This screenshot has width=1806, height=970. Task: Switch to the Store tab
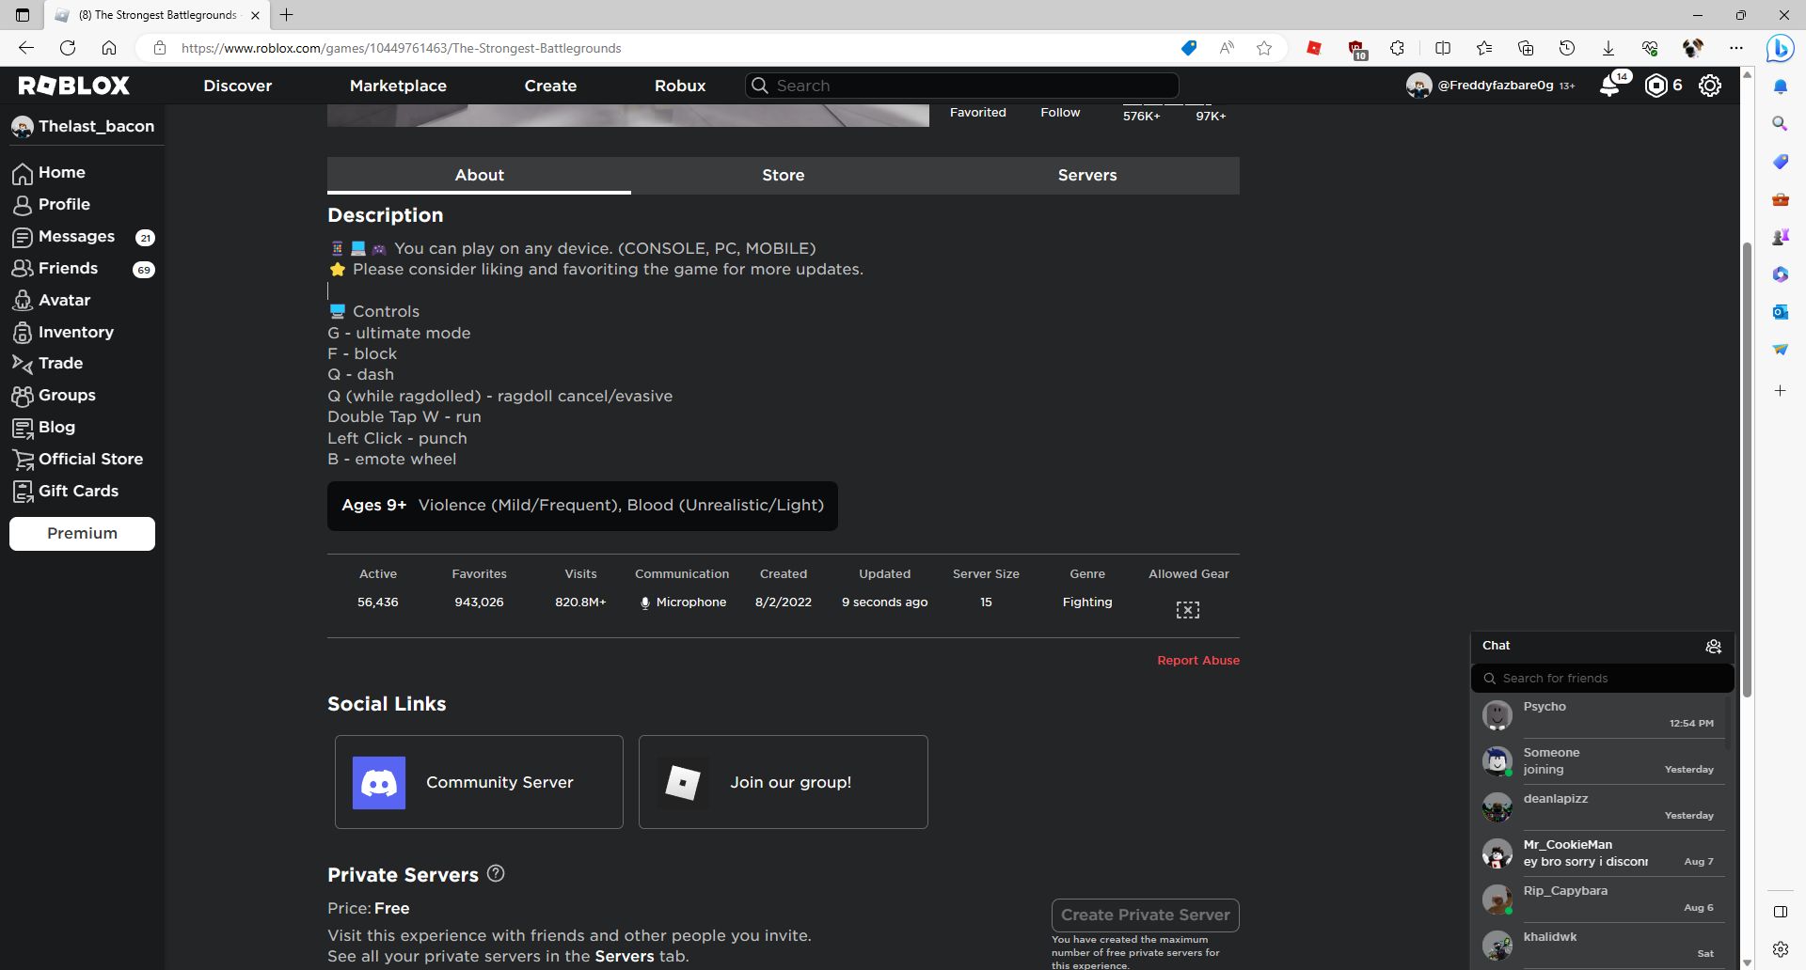coord(784,176)
